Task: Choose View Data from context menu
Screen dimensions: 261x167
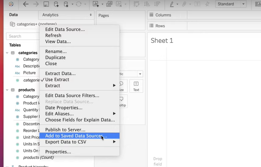Action: click(79, 42)
